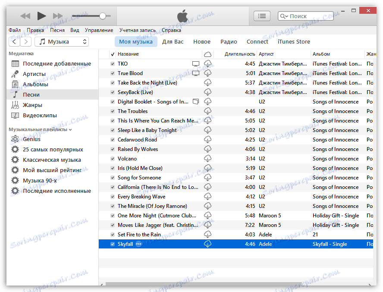Download TKO from iCloud

[207, 64]
